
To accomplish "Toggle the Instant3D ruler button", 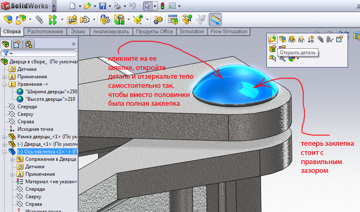I will point(215,20).
